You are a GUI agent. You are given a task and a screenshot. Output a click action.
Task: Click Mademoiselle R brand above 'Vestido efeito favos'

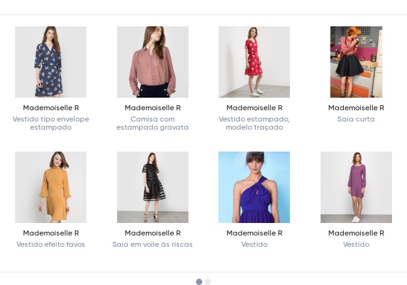coord(51,233)
